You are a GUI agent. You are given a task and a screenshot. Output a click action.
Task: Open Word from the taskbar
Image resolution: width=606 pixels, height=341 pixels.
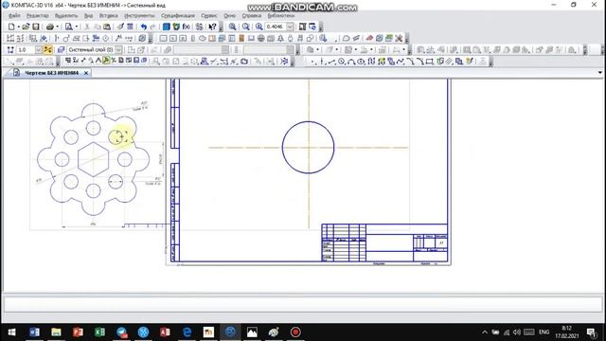pos(34,332)
